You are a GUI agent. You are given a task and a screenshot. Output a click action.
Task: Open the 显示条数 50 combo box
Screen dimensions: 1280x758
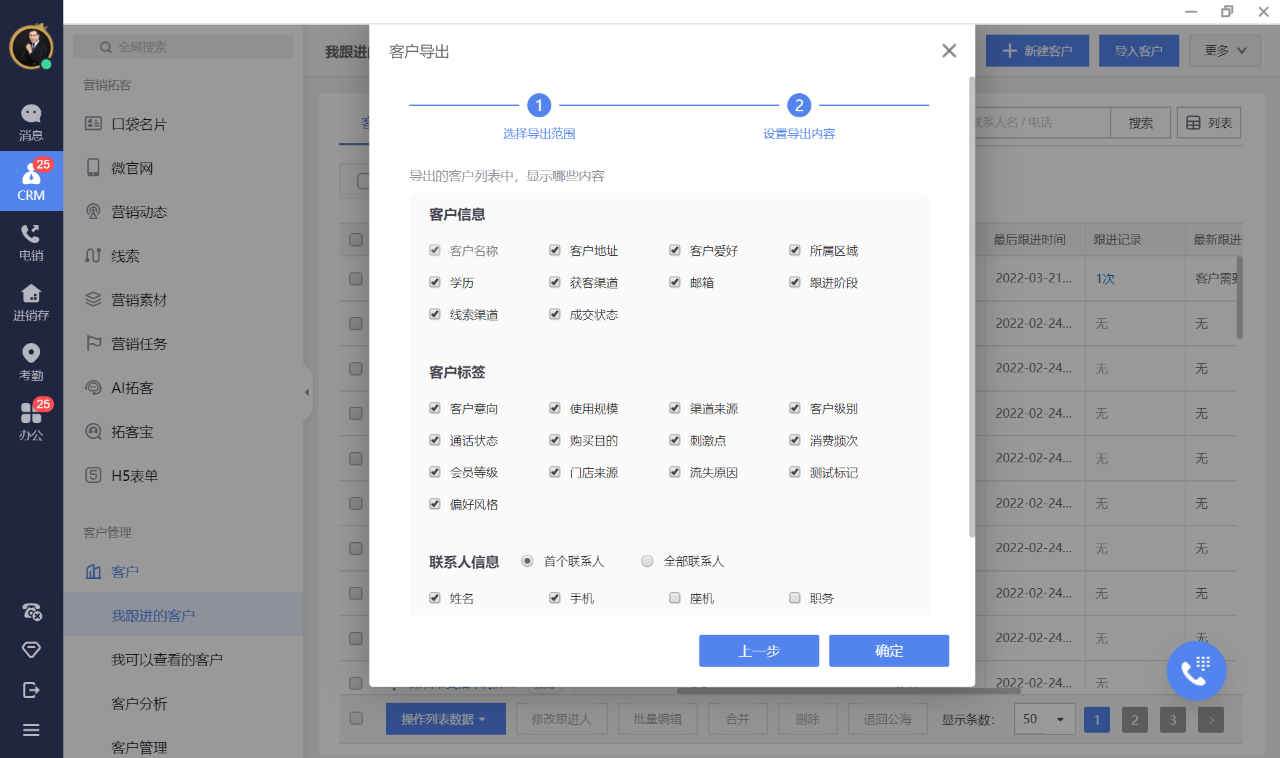point(1044,719)
